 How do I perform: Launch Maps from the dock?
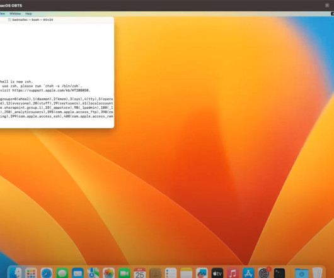click(93, 273)
